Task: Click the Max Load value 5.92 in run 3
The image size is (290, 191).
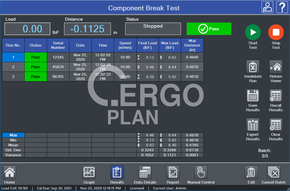Action: (170, 77)
